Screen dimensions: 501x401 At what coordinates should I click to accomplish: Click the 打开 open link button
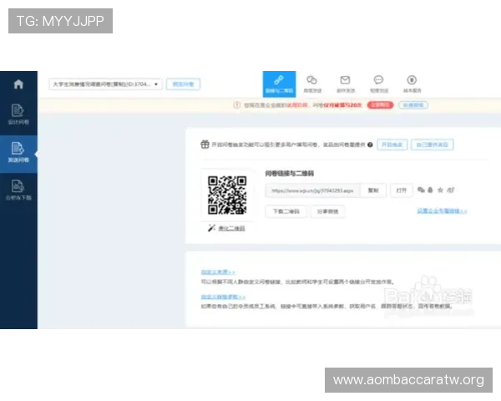(402, 190)
